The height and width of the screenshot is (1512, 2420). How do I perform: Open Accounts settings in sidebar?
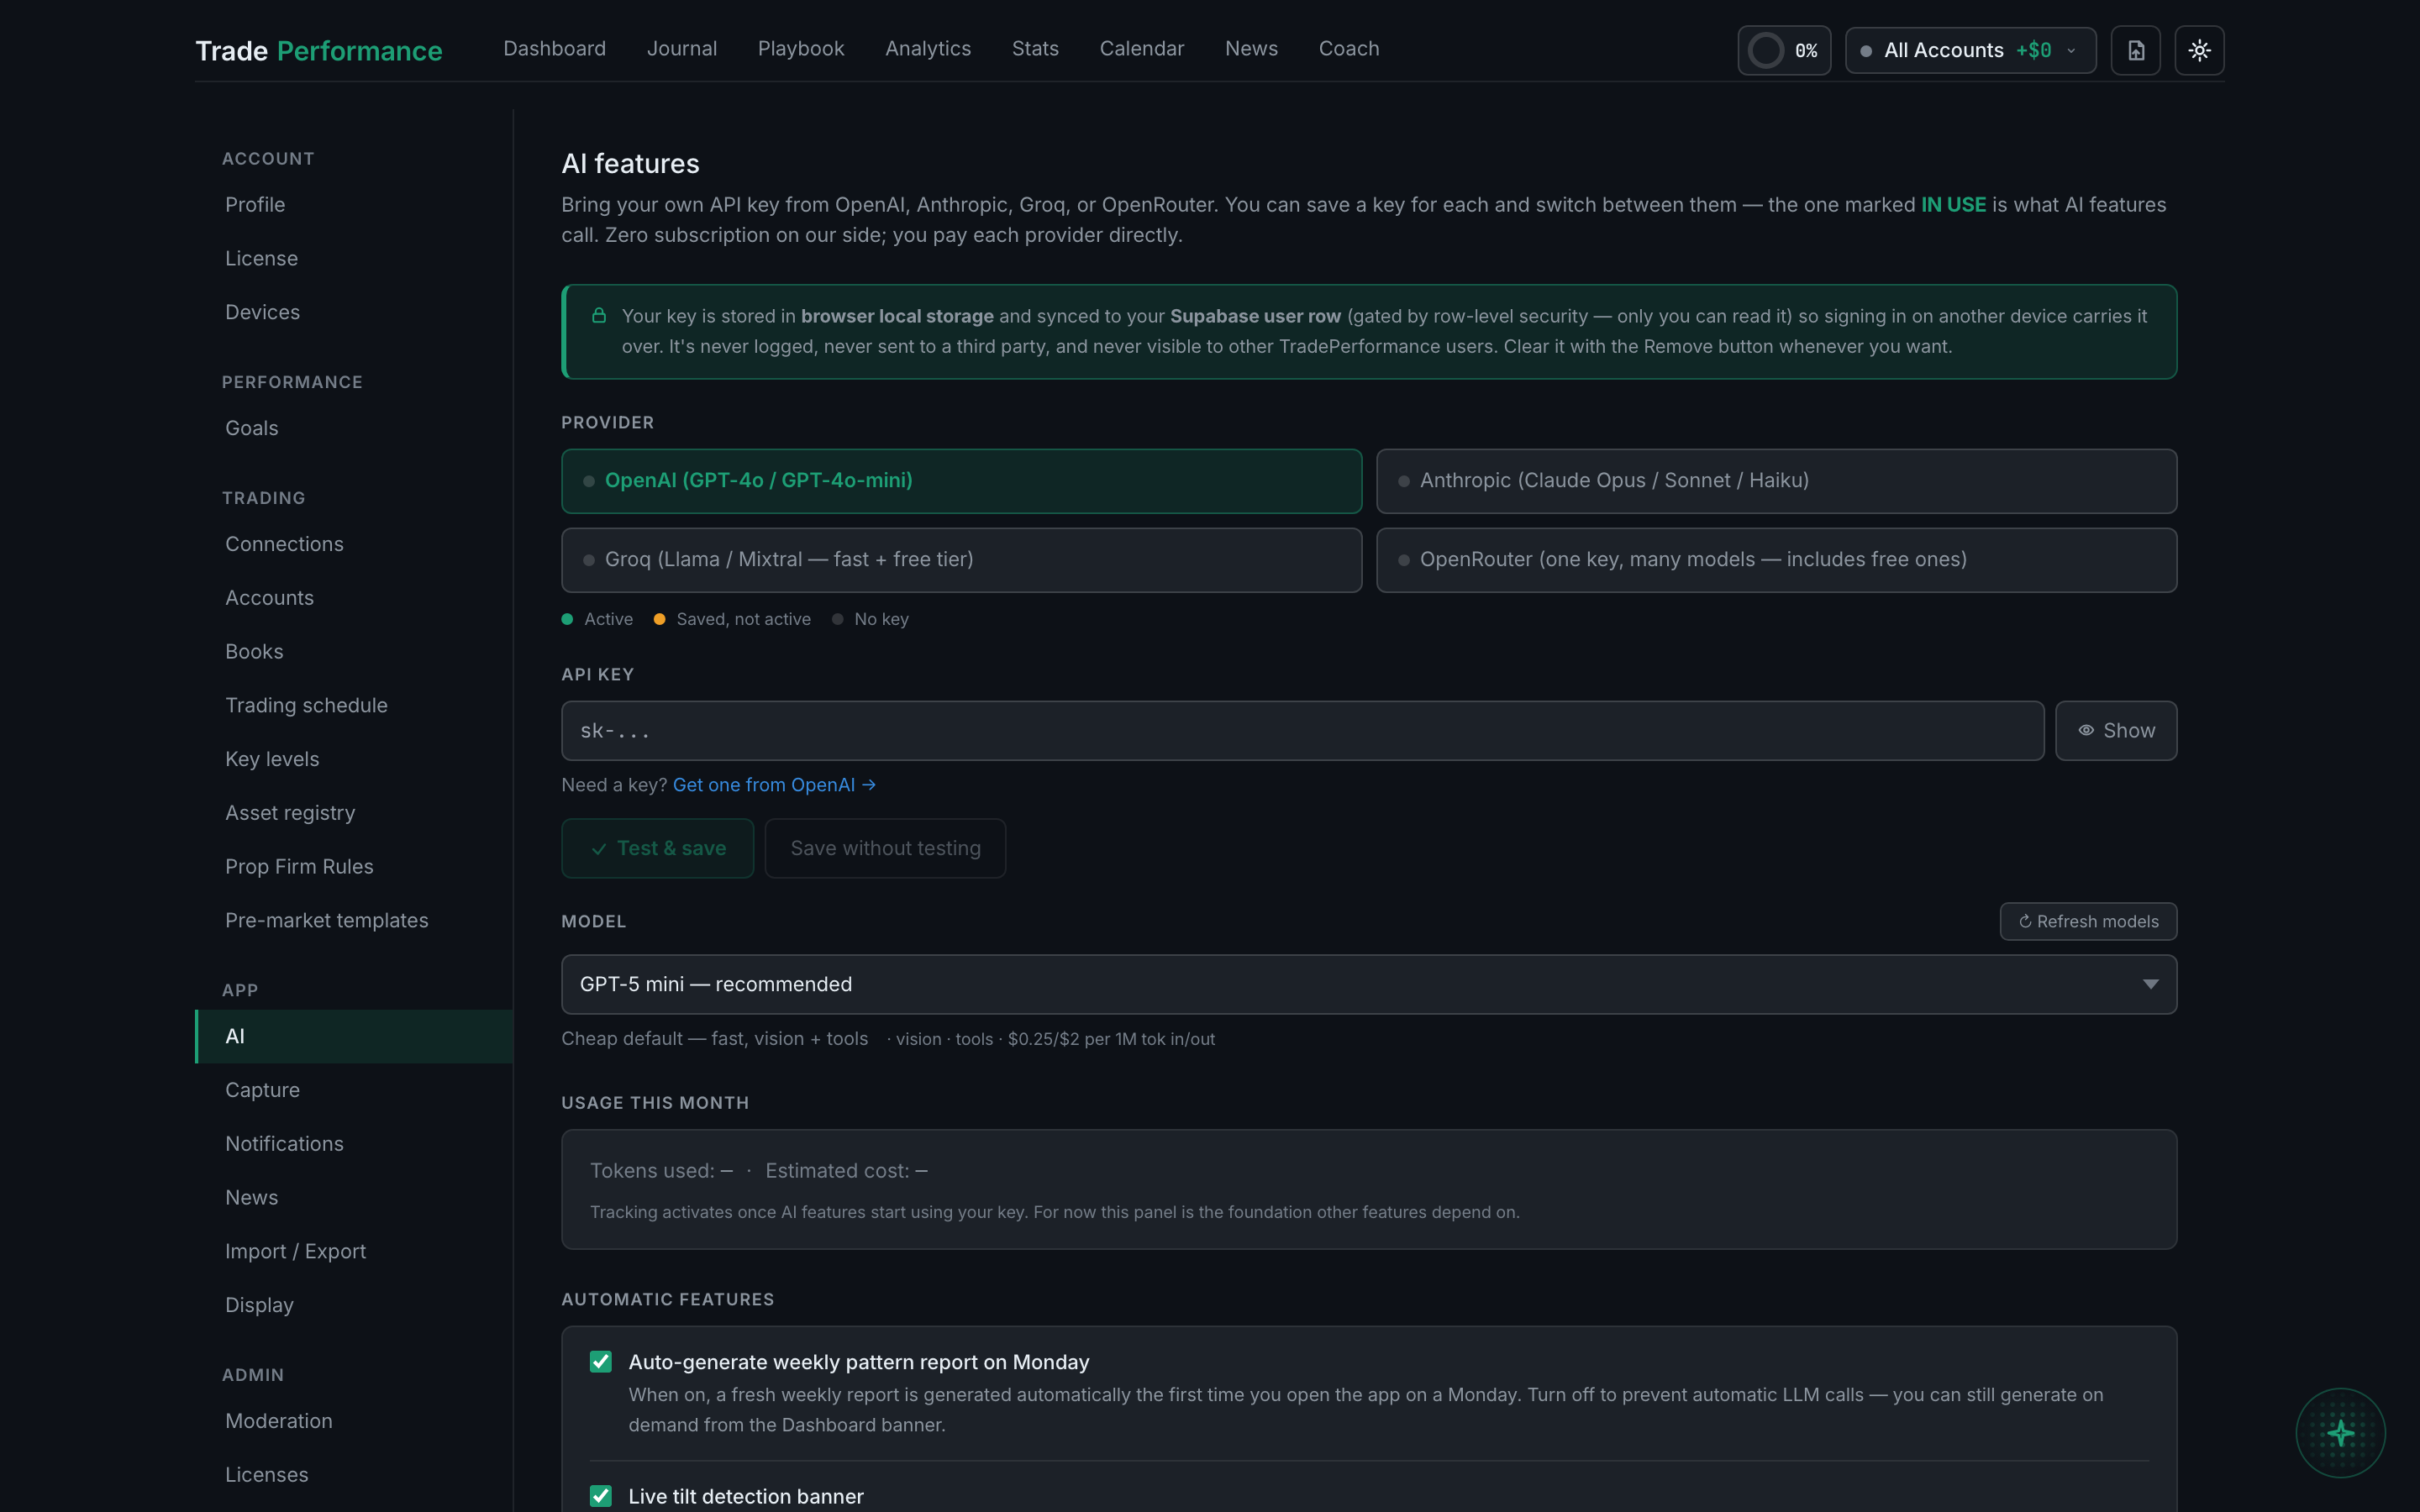[x=355, y=598]
